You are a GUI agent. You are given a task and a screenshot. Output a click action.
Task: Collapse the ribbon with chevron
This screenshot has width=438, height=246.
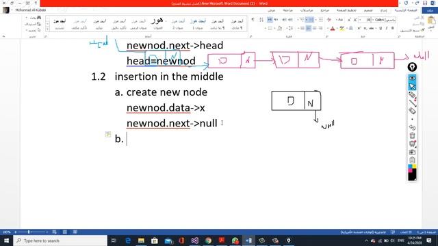click(x=4, y=36)
